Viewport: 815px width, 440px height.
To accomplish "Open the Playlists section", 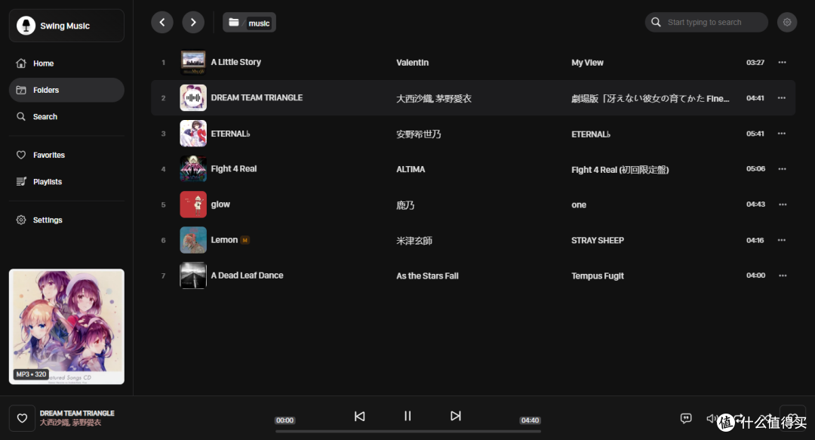I will (48, 181).
